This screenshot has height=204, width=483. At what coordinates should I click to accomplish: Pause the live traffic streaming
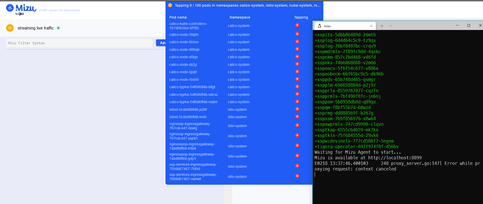tap(10, 28)
